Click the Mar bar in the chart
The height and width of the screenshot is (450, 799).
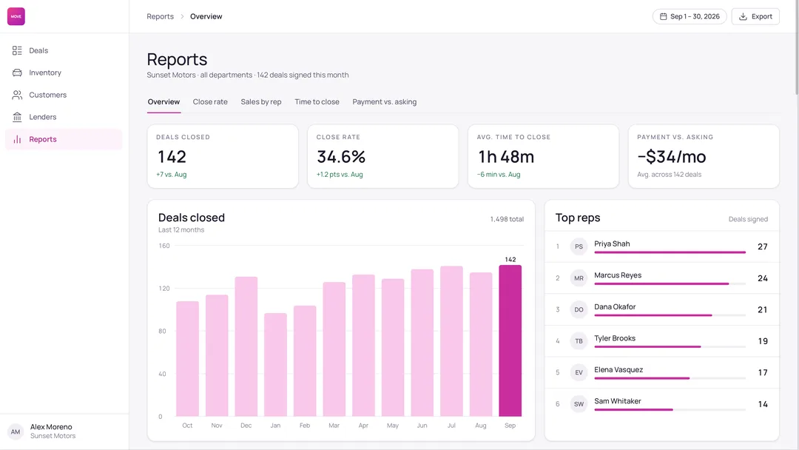click(334, 349)
